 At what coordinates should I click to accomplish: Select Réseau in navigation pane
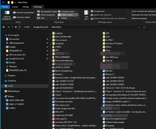point(11,96)
